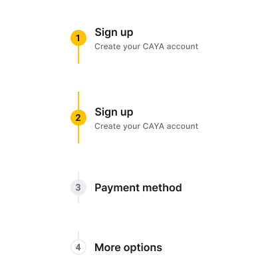Screen dimensions: 274x279
Task: Open the 'More options' step title
Action: click(128, 248)
